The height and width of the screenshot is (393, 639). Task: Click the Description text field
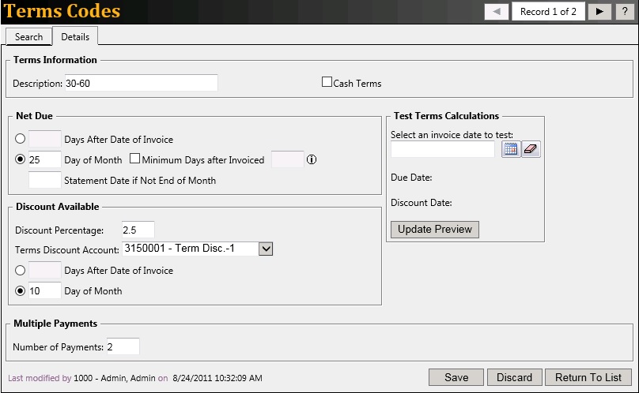click(140, 83)
